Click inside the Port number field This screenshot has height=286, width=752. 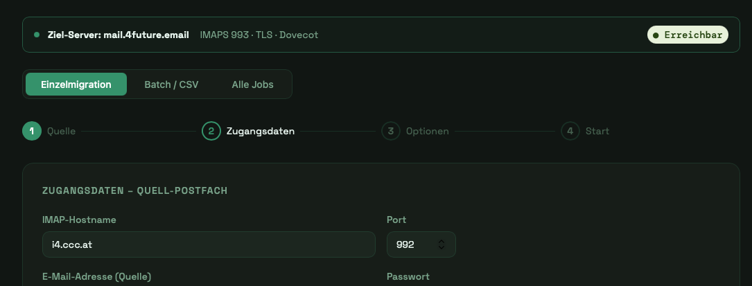(x=409, y=244)
